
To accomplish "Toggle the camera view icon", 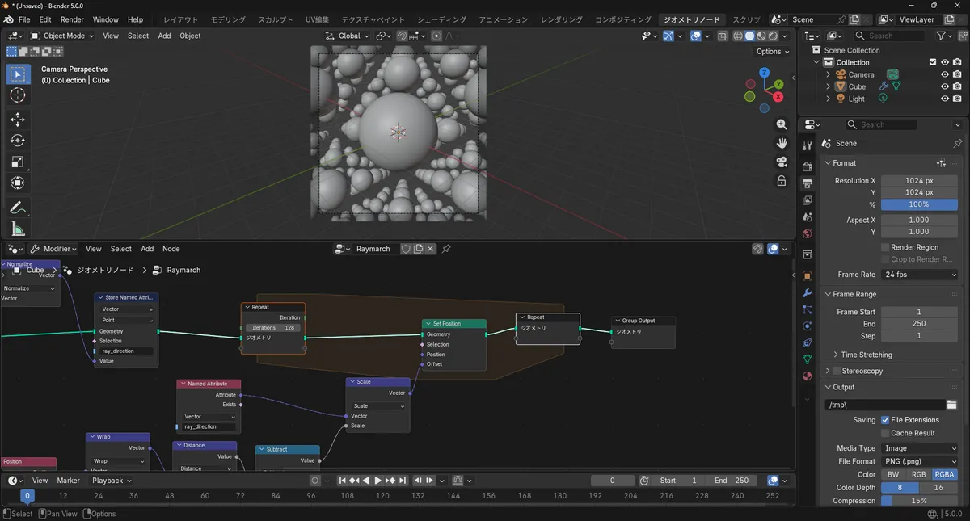I will pos(782,162).
